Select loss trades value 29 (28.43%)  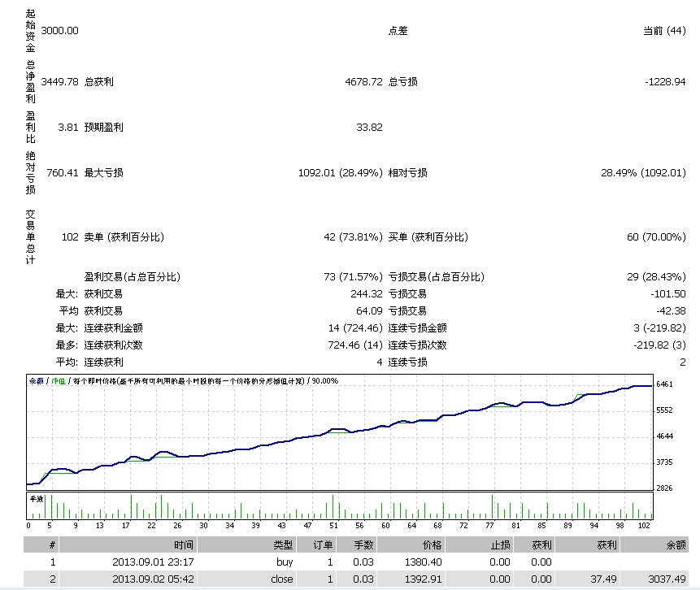pos(656,276)
